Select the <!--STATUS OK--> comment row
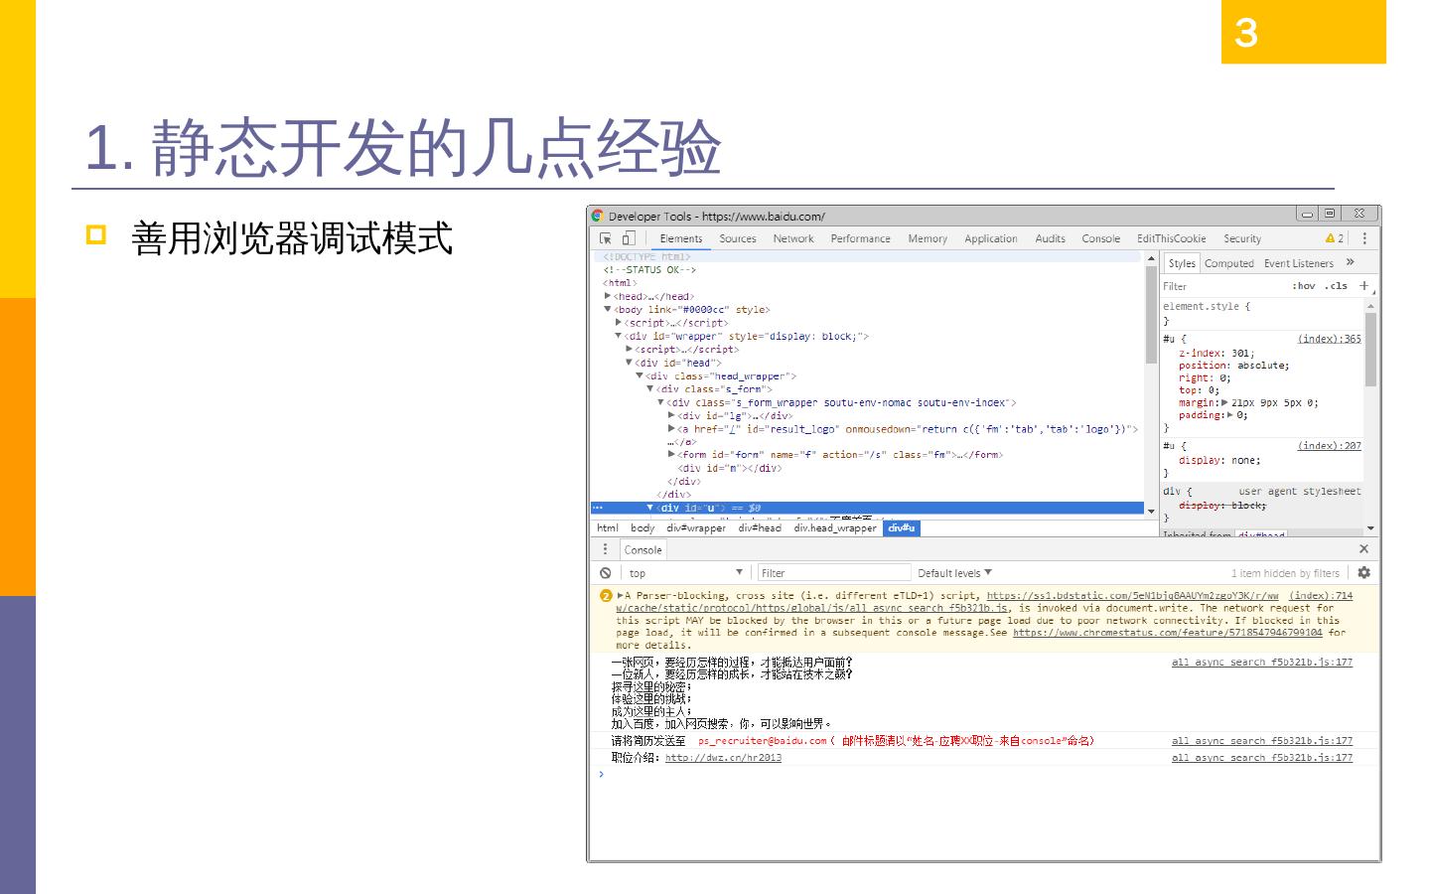 pyautogui.click(x=649, y=270)
